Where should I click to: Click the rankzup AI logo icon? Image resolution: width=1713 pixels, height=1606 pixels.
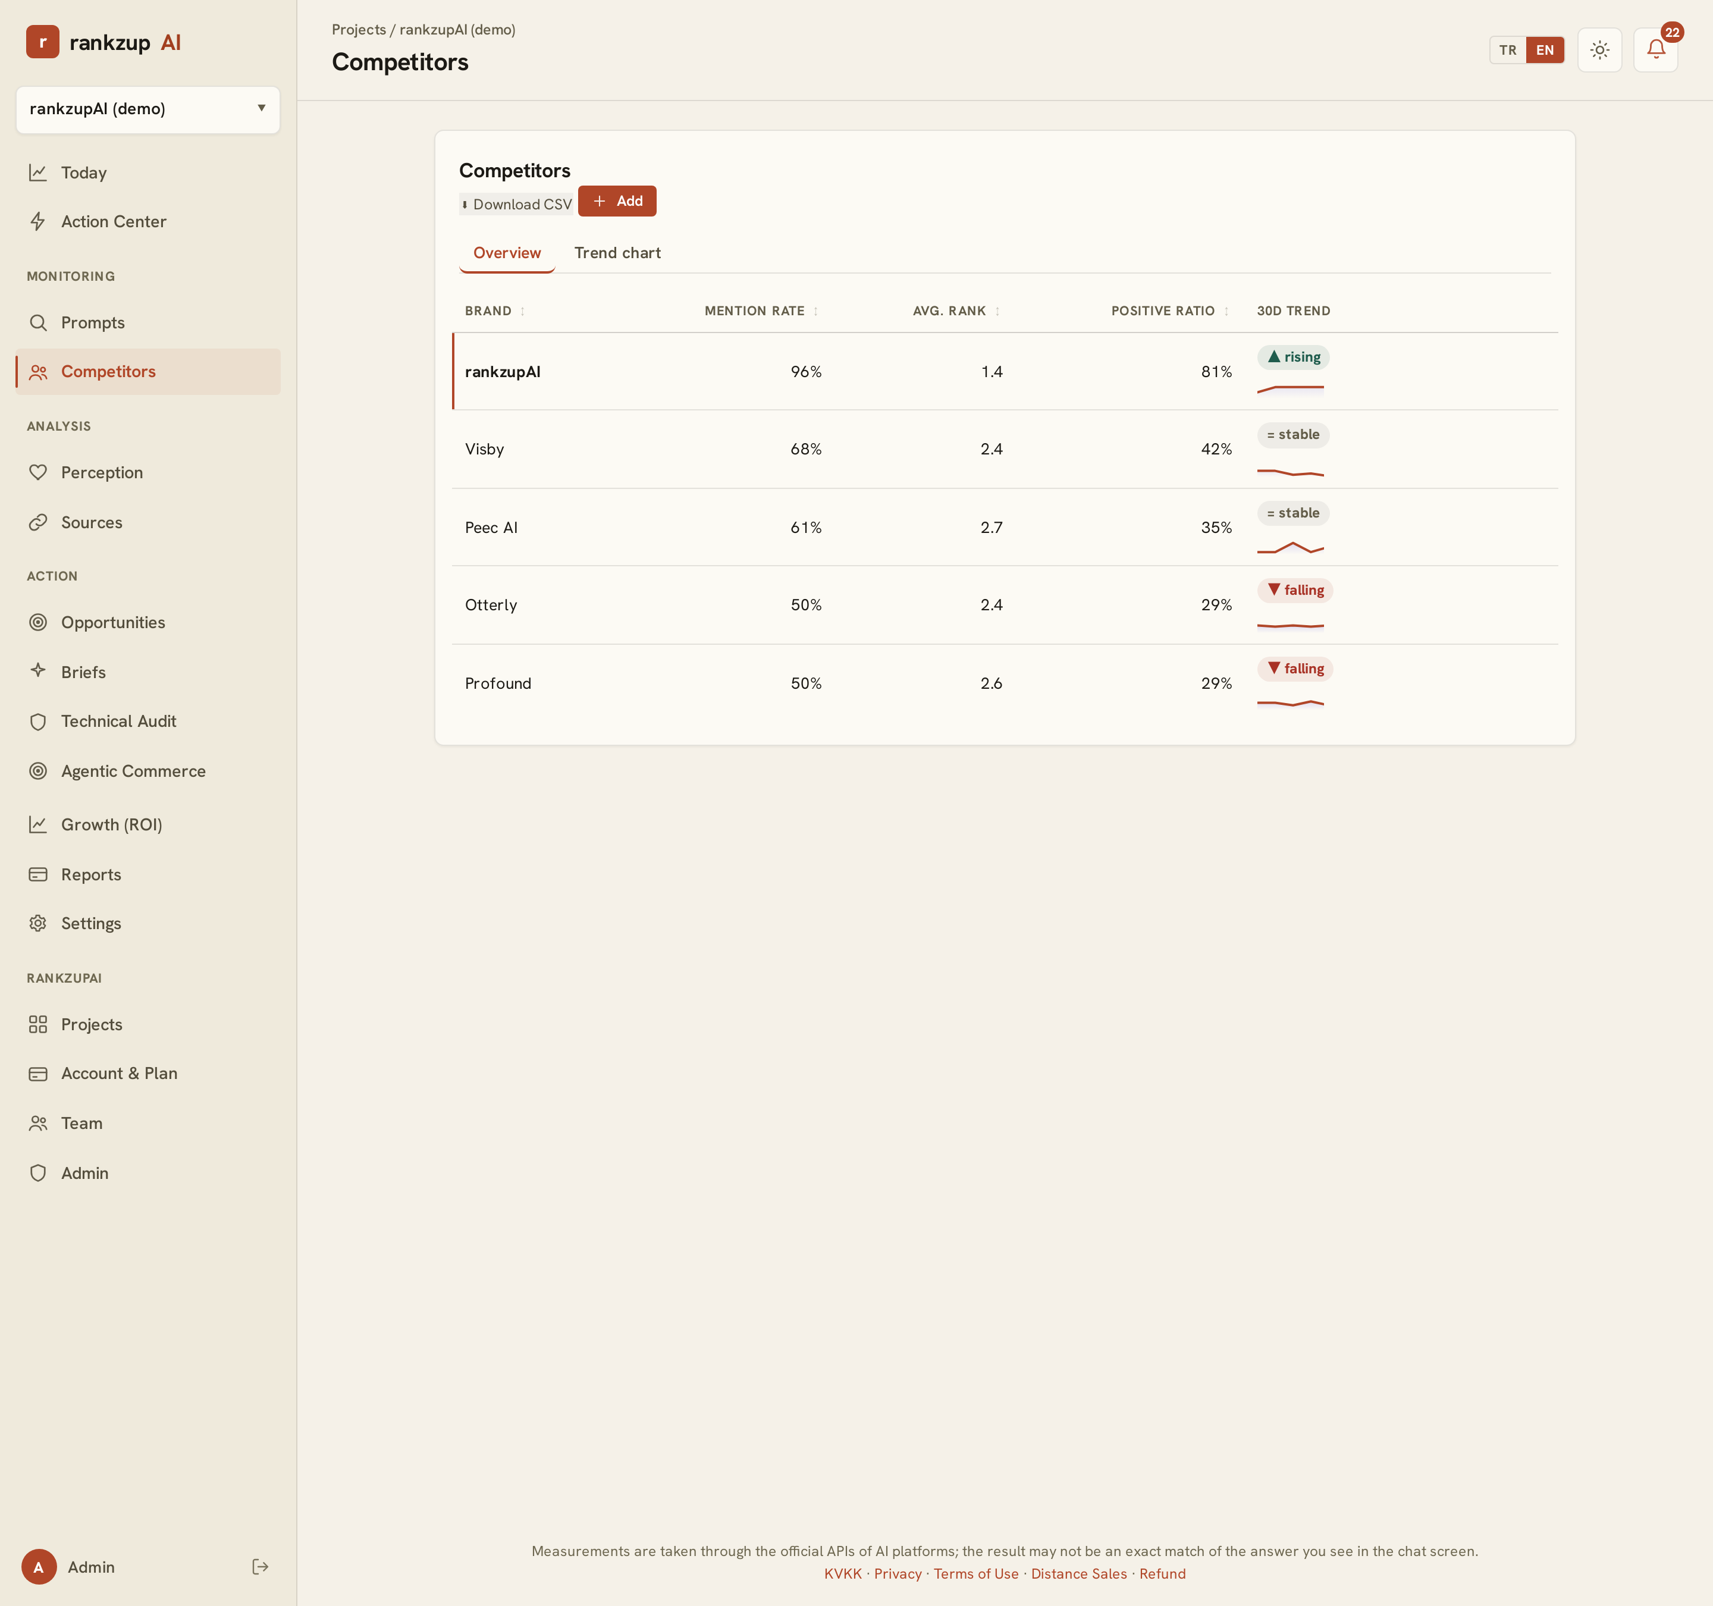point(42,42)
